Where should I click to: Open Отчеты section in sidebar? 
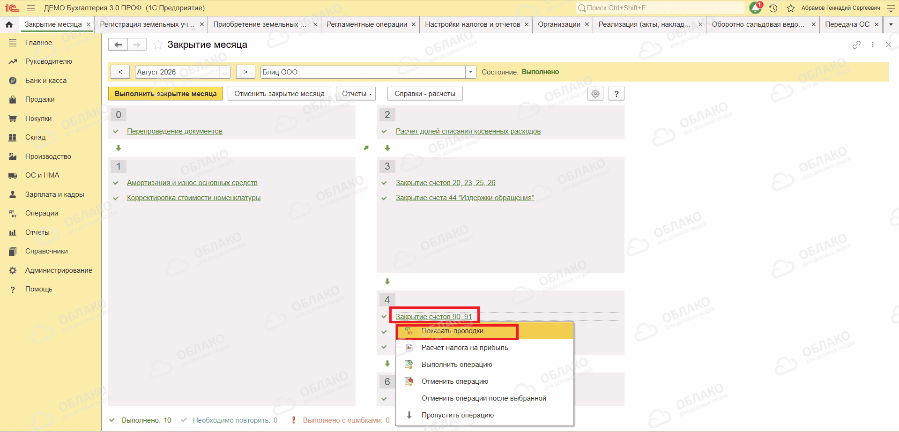[37, 232]
